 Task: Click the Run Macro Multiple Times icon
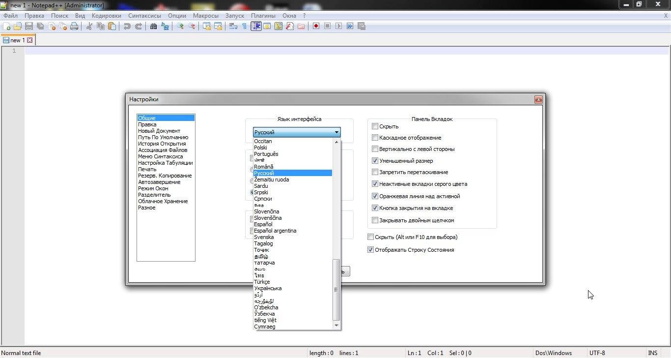click(x=350, y=26)
